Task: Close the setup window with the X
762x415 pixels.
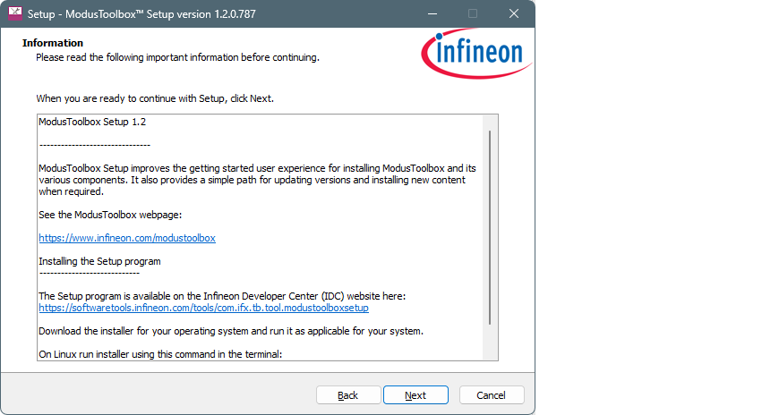Action: 514,14
